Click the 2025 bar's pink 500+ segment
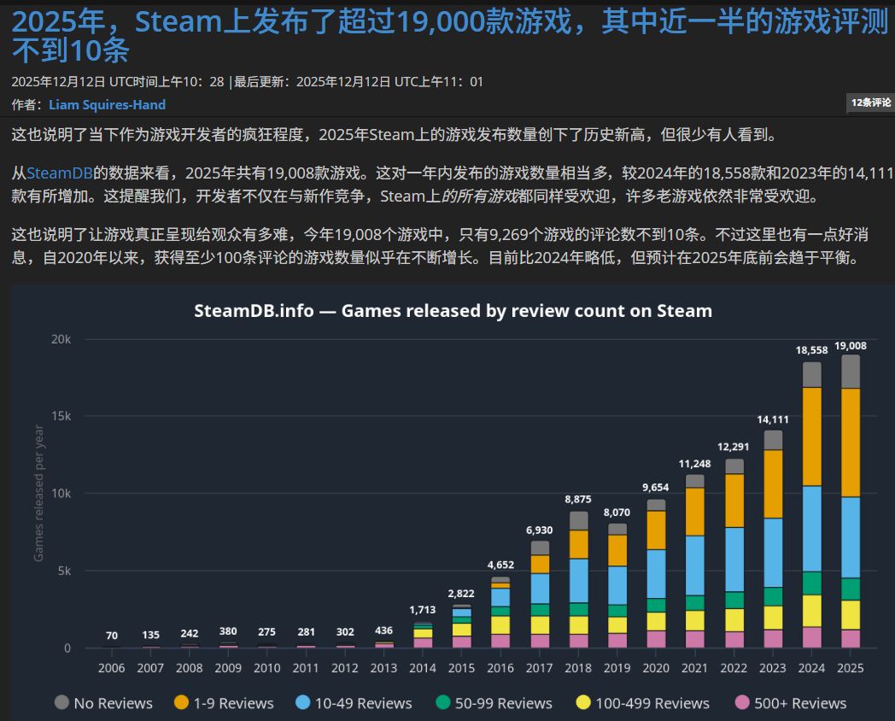The height and width of the screenshot is (721, 895). click(x=851, y=639)
